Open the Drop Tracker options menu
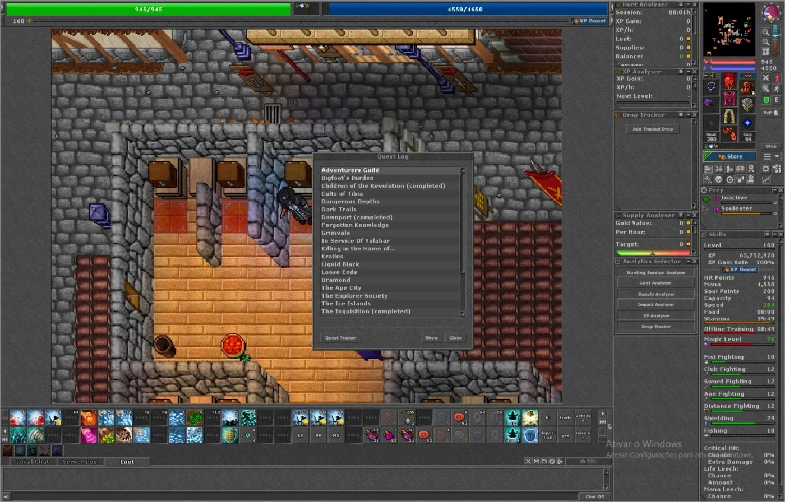The height and width of the screenshot is (502, 785). 681,115
